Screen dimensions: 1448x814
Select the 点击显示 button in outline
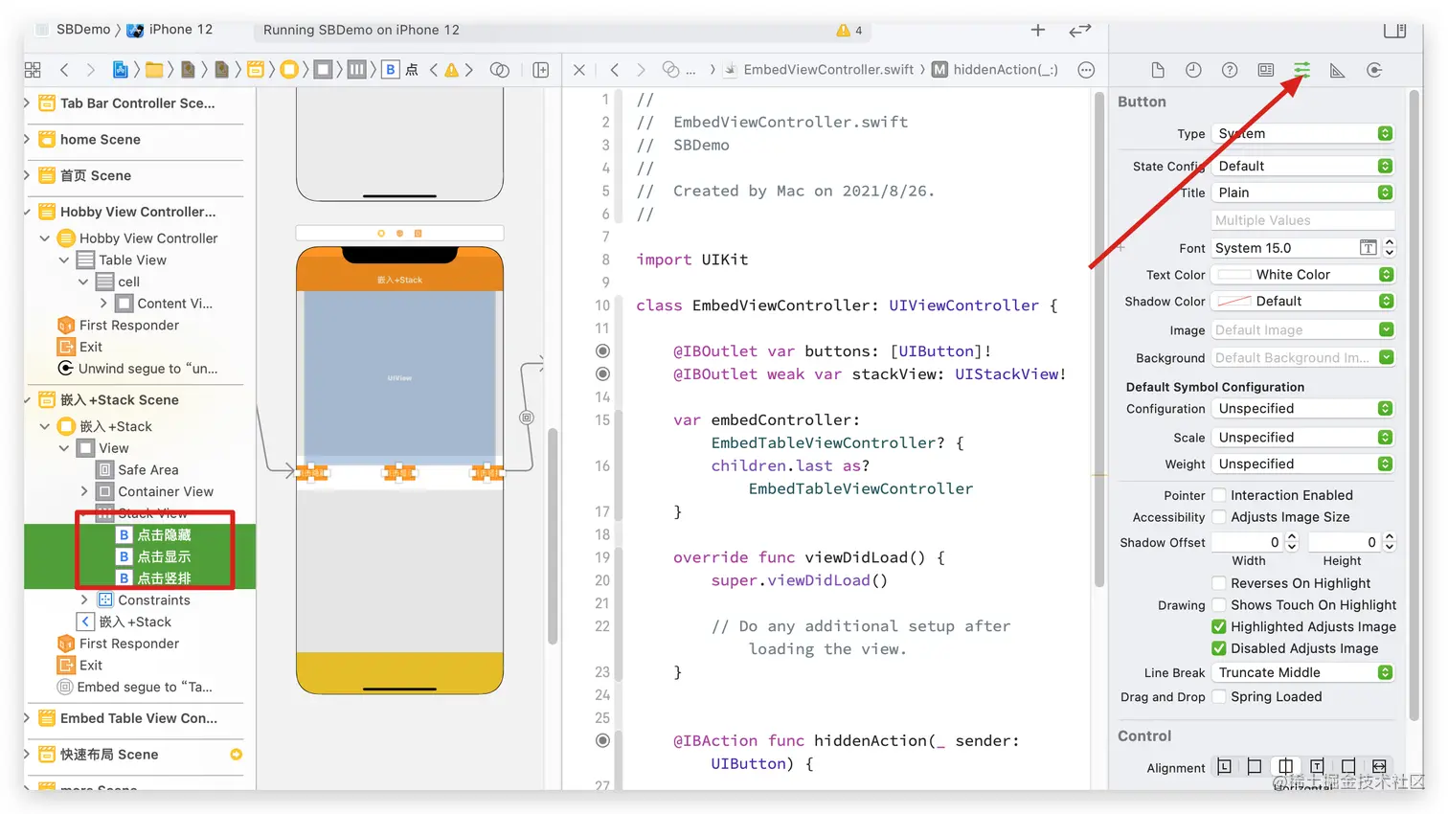(x=164, y=557)
